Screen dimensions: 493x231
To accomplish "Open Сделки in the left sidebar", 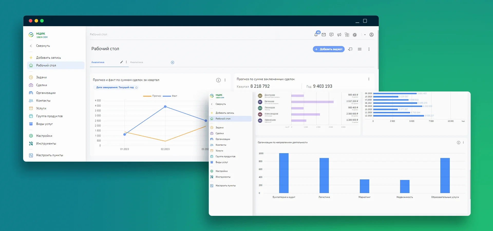I will click(42, 85).
